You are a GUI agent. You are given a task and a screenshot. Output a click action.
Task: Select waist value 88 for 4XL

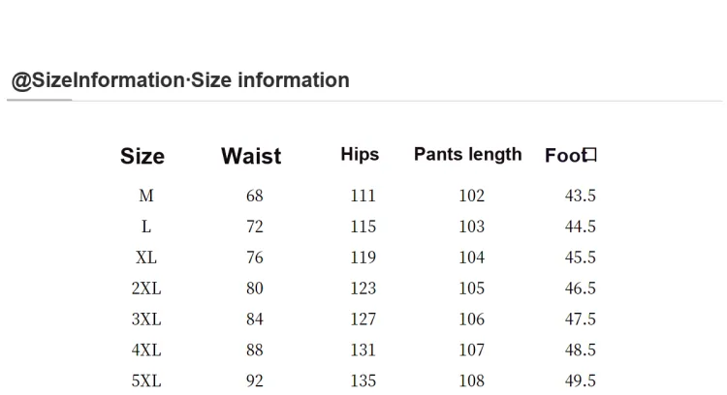click(255, 350)
